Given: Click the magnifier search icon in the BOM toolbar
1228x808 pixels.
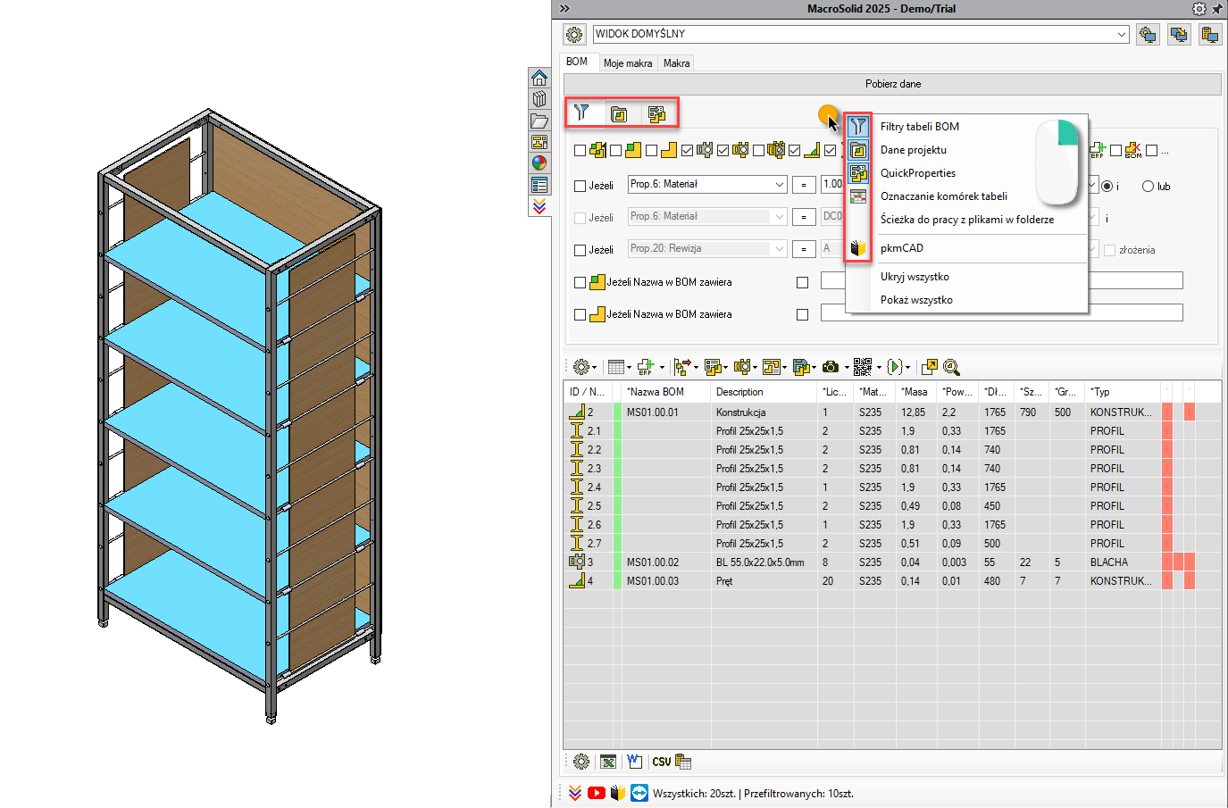Looking at the screenshot, I should [951, 367].
